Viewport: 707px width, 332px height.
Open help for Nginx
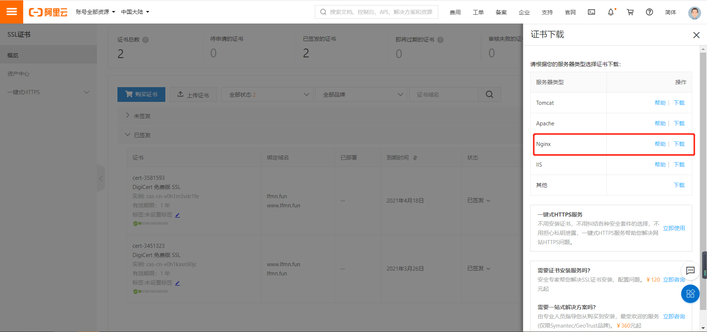coord(660,144)
